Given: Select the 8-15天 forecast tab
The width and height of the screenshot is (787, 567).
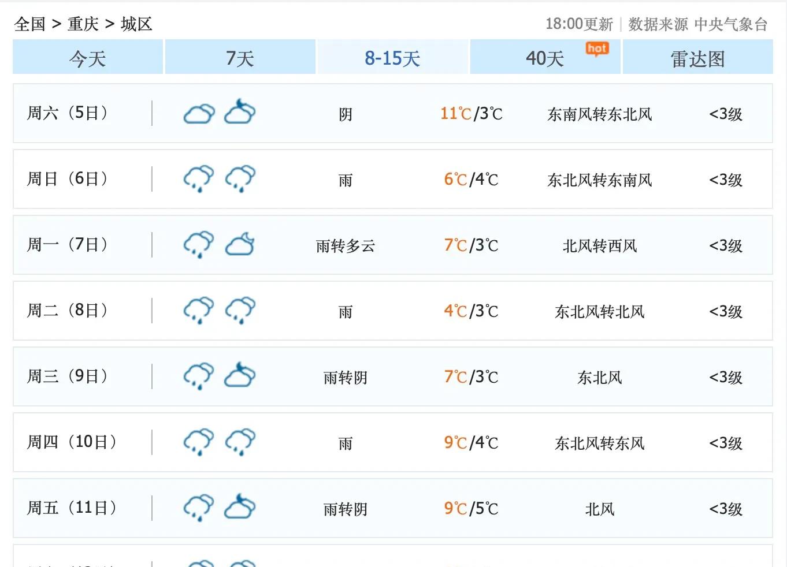Looking at the screenshot, I should (x=392, y=58).
